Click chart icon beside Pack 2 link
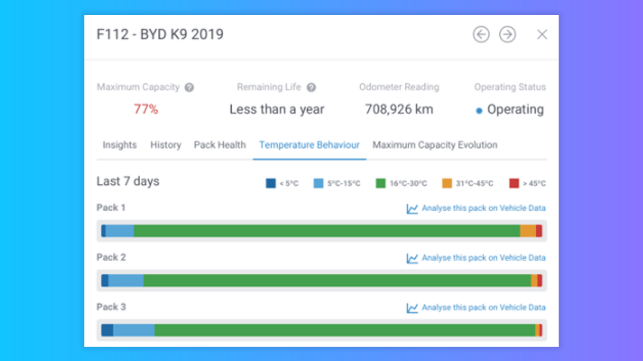Viewport: 643px width, 361px height. (x=412, y=258)
